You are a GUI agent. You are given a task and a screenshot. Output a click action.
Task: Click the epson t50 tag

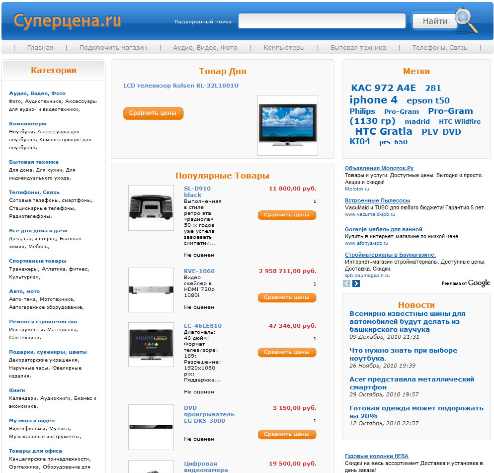click(428, 100)
